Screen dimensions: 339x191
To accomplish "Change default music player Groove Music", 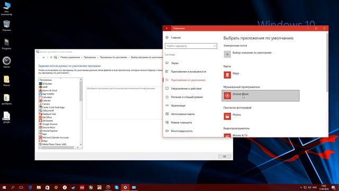I will point(261,95).
